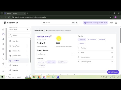This screenshot has width=121, height=90.
Task: Open the notification center icon
Action: point(118,77)
